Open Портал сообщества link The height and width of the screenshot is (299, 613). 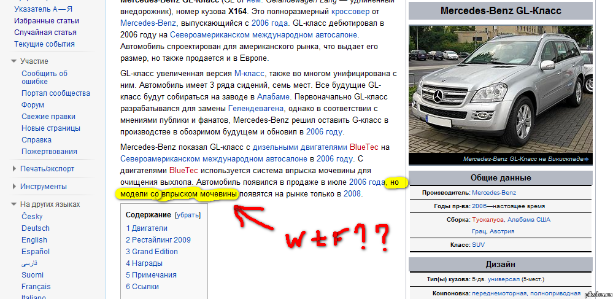coord(56,93)
